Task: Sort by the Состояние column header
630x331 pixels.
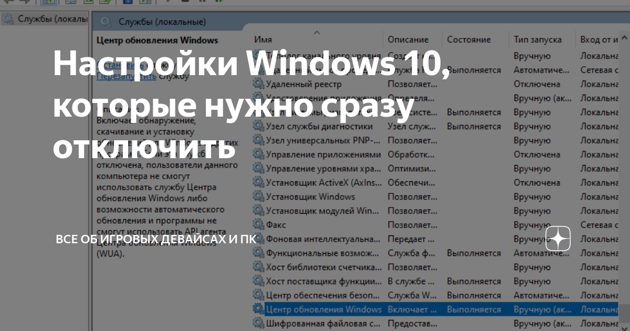Action: 469,40
